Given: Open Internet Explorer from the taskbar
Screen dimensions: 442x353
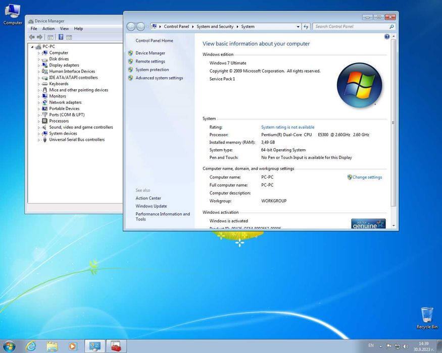Looking at the screenshot, I should pyautogui.click(x=31, y=346).
